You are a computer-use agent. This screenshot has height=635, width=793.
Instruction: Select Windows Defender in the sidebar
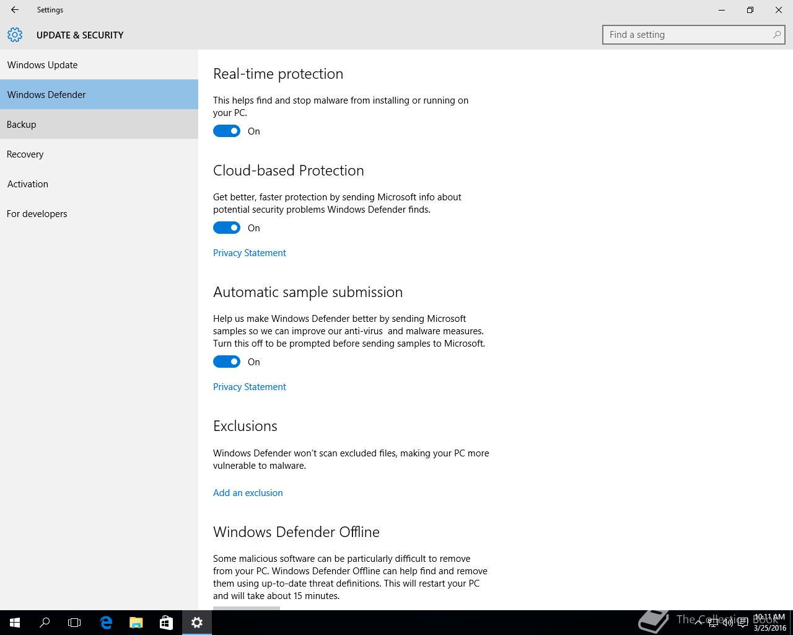[99, 94]
